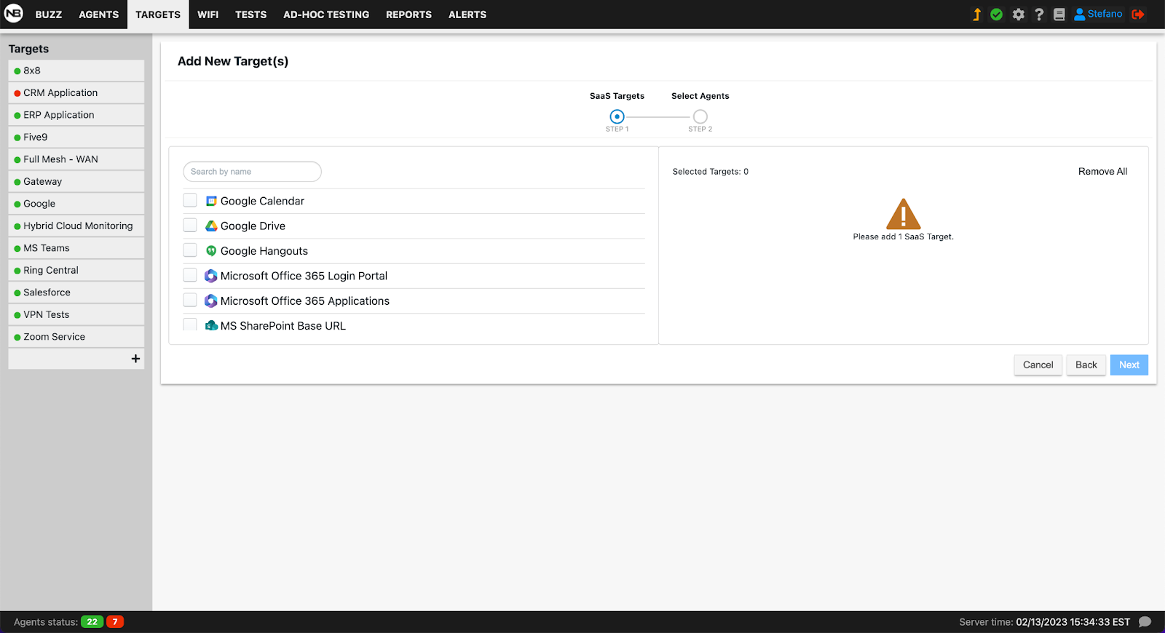Click the green 22 agents status badge
The image size is (1165, 633).
click(x=92, y=622)
